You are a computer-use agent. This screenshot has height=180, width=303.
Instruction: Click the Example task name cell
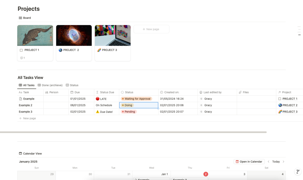coord(30,99)
